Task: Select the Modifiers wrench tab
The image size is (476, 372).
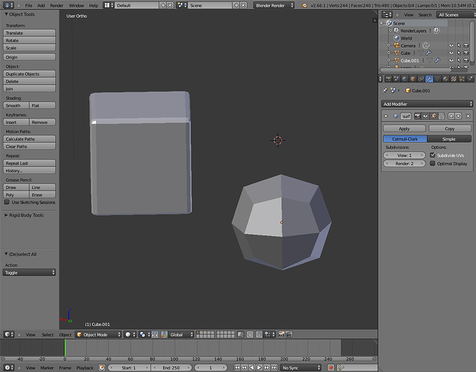Action: [x=429, y=79]
